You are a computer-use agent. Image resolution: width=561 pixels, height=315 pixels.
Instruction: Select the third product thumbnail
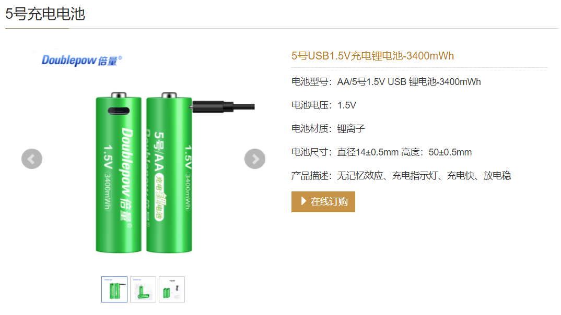172,289
